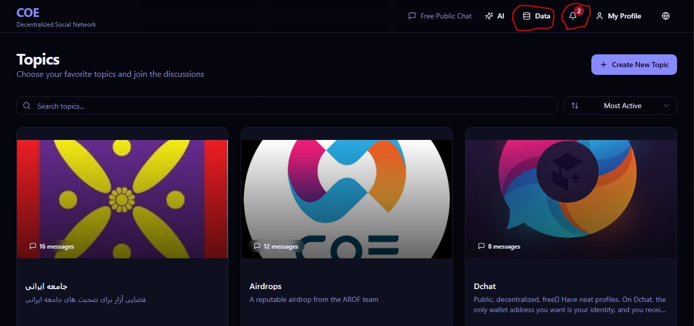The width and height of the screenshot is (694, 326).
Task: Open the Airdrops topic title link
Action: point(266,286)
